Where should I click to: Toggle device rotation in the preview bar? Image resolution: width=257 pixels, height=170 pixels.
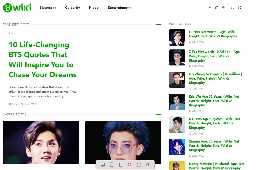139,165
